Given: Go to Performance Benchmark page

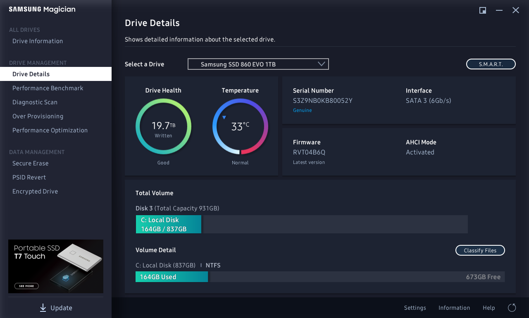Looking at the screenshot, I should click(48, 88).
